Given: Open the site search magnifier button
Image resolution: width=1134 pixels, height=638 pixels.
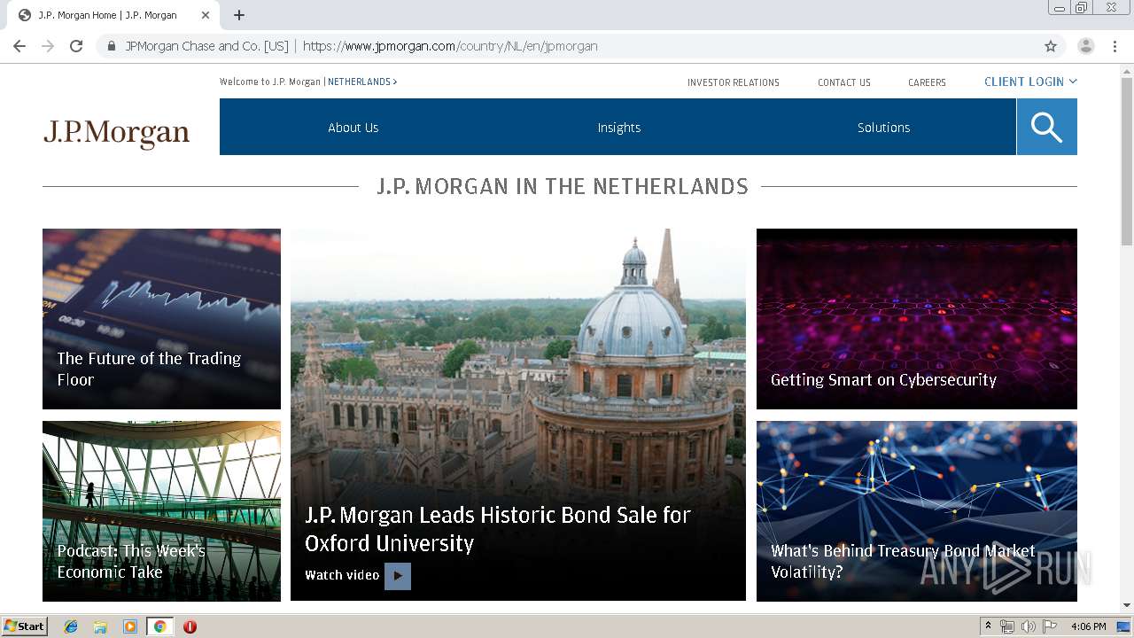Looking at the screenshot, I should (x=1046, y=127).
